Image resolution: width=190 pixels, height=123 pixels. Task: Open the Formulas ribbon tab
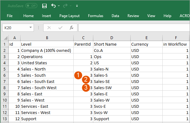click(x=95, y=16)
